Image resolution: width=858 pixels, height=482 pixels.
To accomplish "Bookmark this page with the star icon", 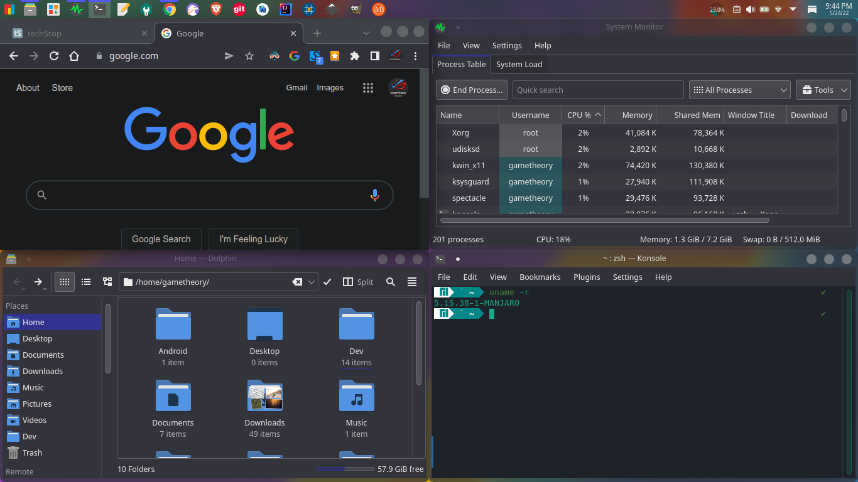I will (x=249, y=56).
